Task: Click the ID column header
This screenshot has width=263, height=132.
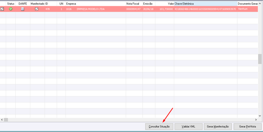Action: click(x=51, y=4)
